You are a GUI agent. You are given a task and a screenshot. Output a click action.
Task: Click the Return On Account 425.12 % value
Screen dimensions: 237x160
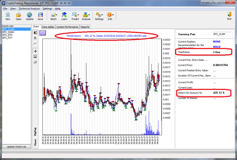219,93
